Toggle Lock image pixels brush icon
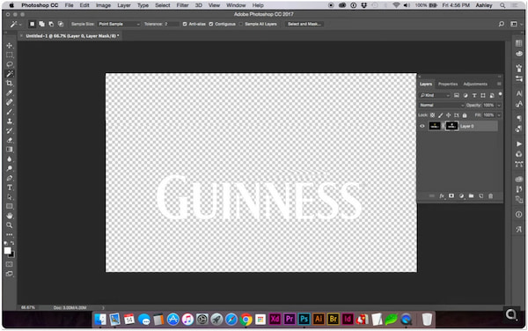This screenshot has width=528, height=331. point(441,115)
